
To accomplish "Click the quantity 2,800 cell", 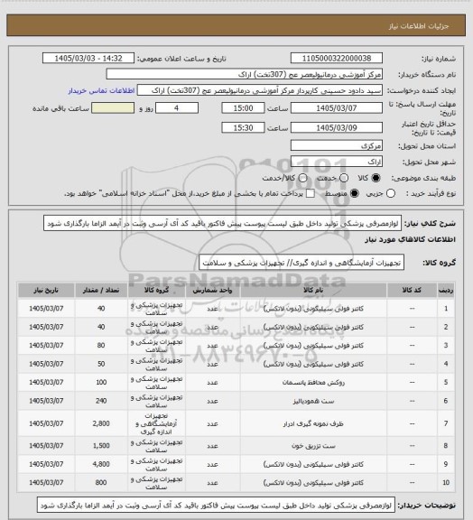I will click(101, 423).
